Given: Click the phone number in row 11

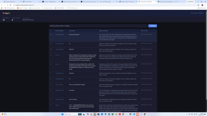Looking at the screenshot, I should 59,44.
